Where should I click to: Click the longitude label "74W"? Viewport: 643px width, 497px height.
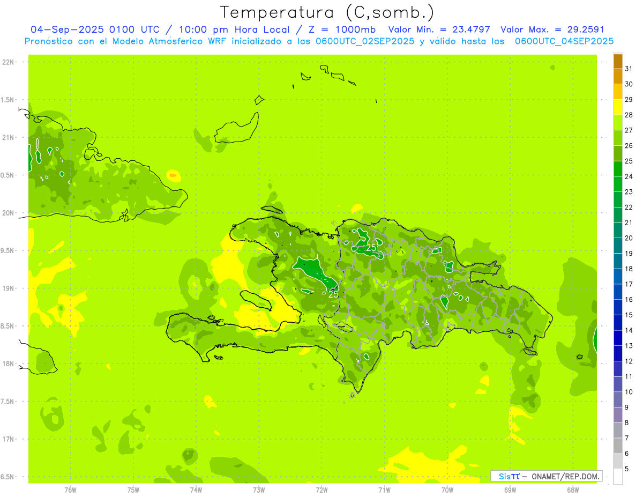point(196,490)
